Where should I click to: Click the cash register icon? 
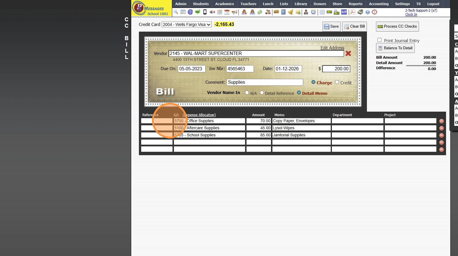click(x=360, y=12)
